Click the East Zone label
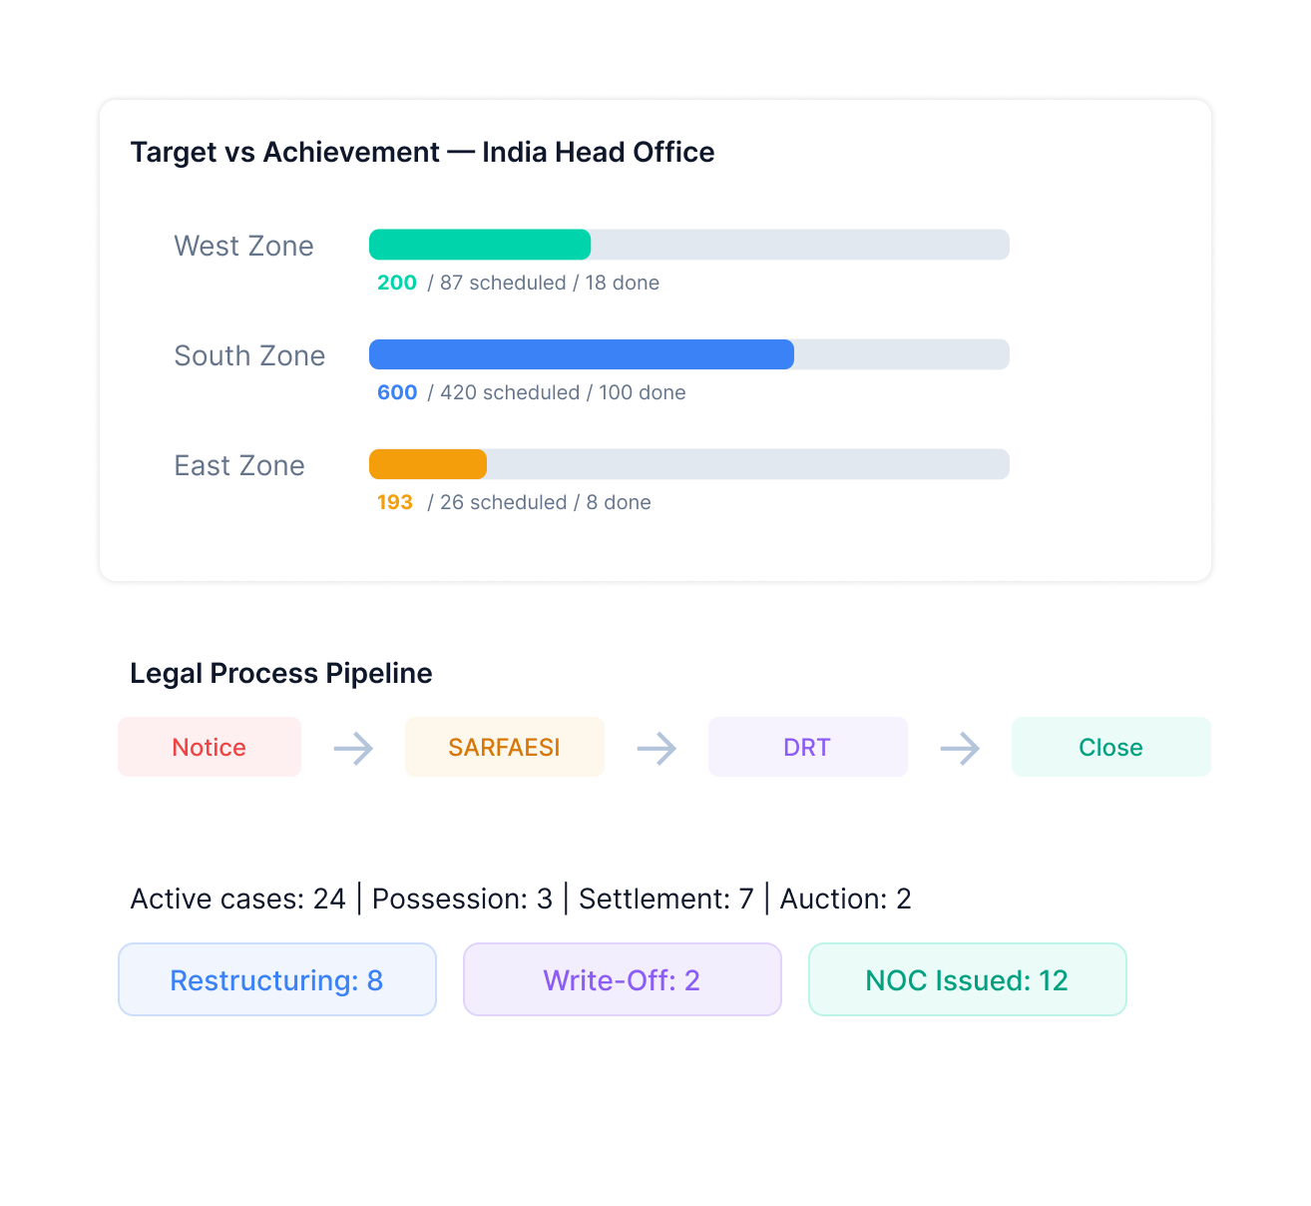Viewport: 1311px width, 1206px height. point(239,465)
